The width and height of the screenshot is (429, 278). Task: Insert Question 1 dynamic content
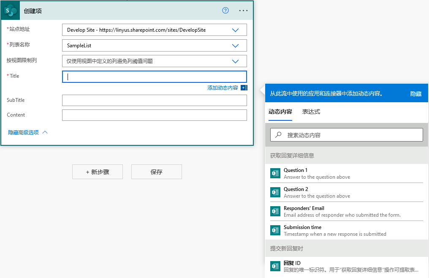[x=346, y=173]
